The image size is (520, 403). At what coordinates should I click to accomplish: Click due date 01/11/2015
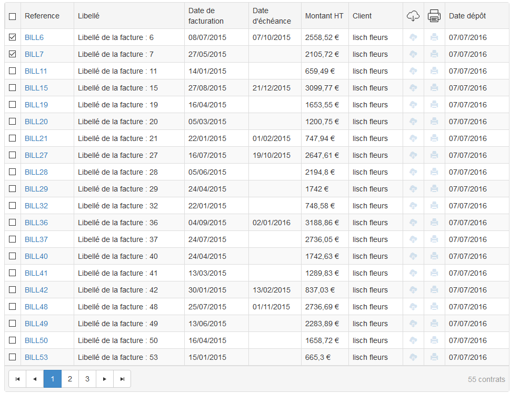[271, 307]
